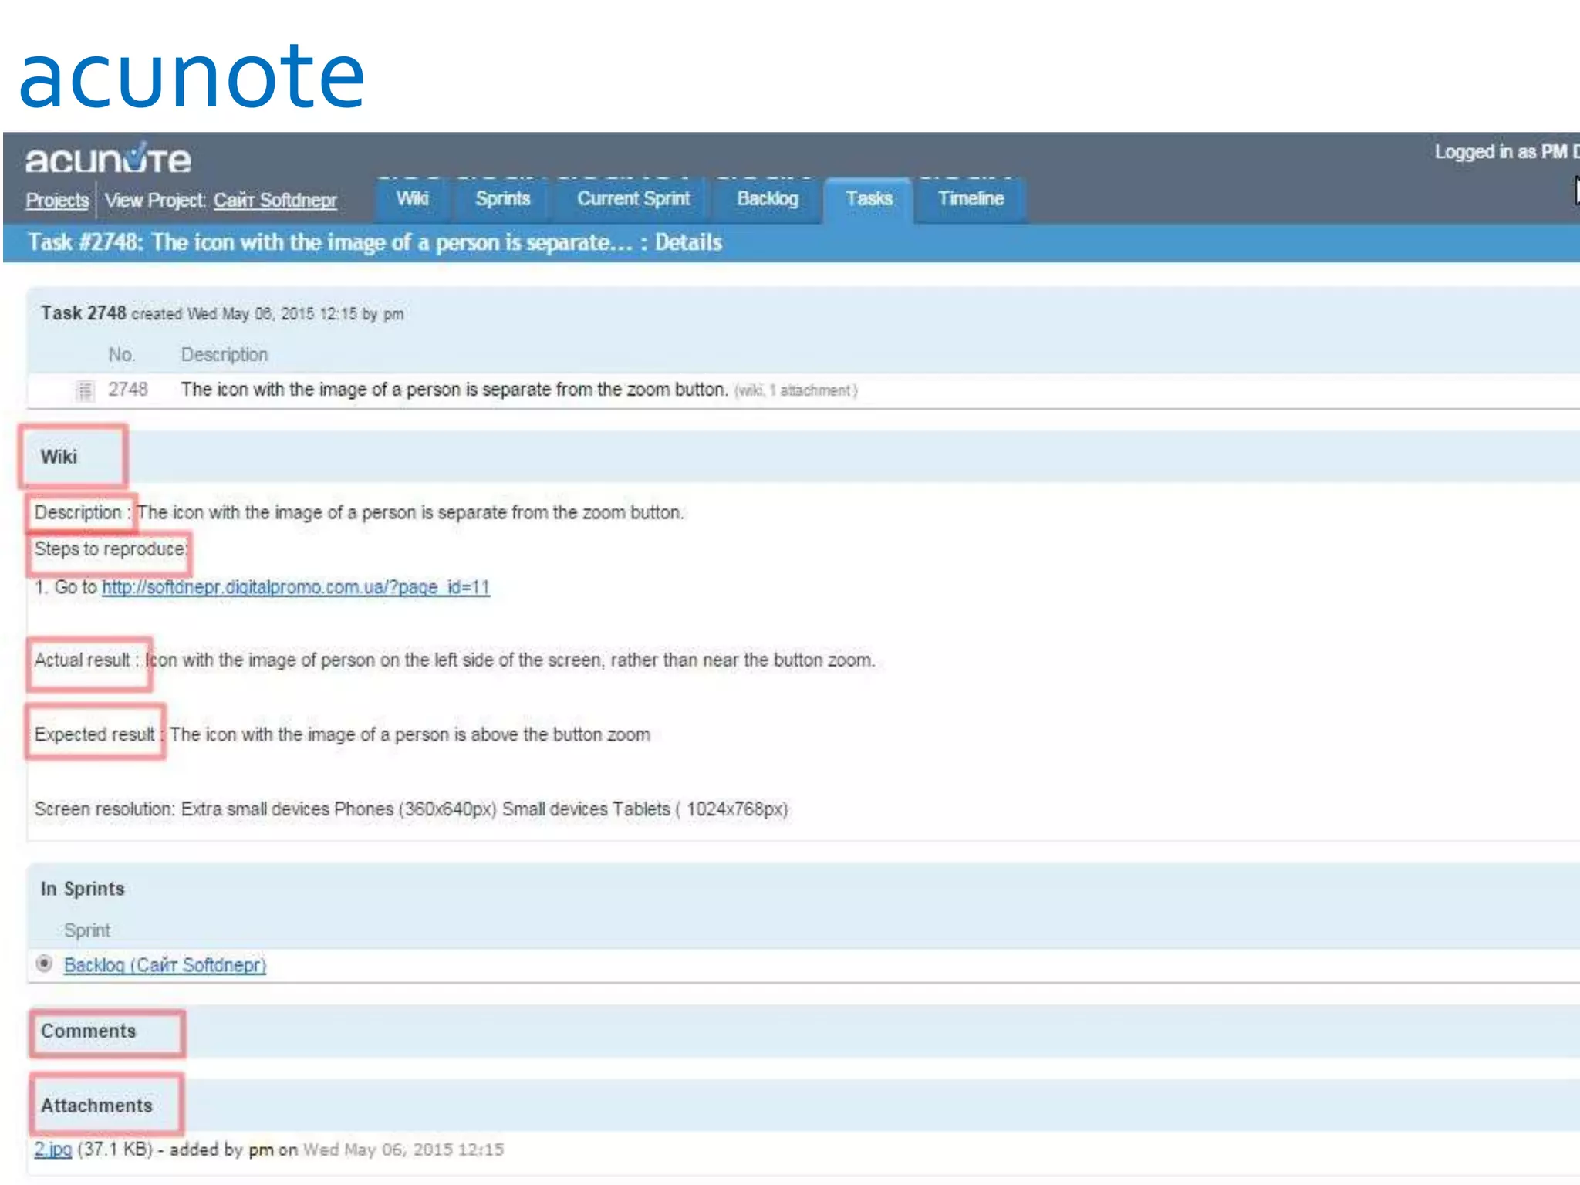Open the softdnepr.digitalpromo.com.ua page link
This screenshot has width=1580, height=1185.
pyautogui.click(x=295, y=587)
